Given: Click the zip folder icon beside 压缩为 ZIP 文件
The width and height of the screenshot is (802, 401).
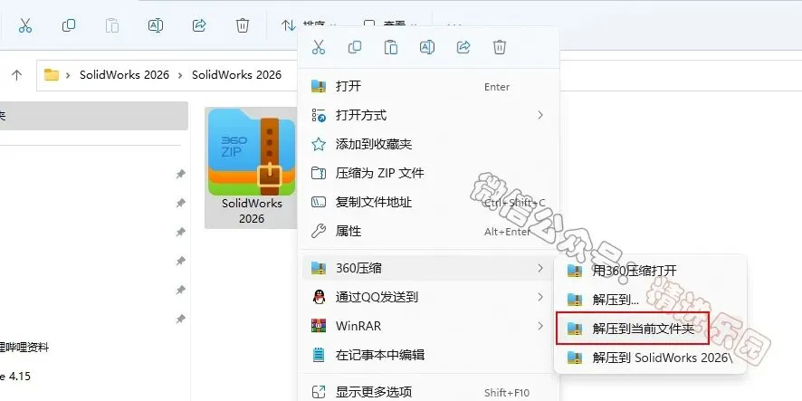Looking at the screenshot, I should [319, 173].
